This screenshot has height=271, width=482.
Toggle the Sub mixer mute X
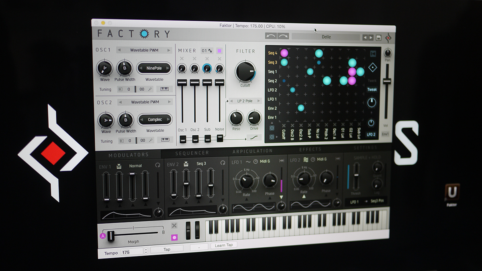pos(207,59)
